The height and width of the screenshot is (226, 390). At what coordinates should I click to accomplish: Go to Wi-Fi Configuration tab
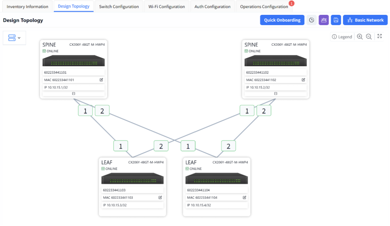167,7
